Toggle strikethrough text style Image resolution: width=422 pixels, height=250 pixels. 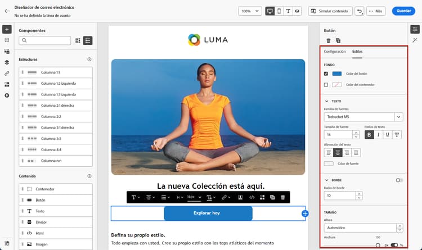tap(397, 135)
